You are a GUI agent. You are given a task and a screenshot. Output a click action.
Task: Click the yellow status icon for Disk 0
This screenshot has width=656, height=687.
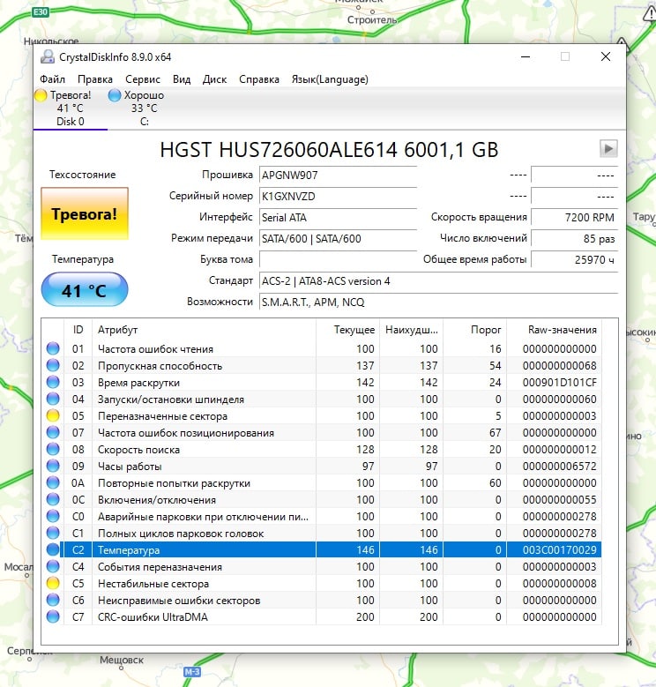point(41,95)
